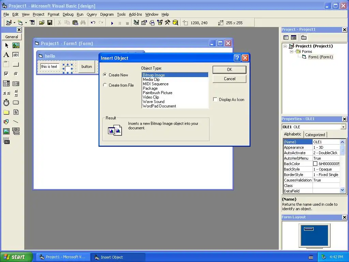Image resolution: width=349 pixels, height=262 pixels.
Task: Toggle Folders in the Project panel
Action: (x=304, y=38)
